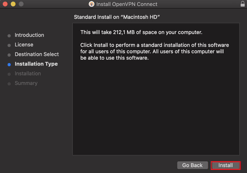Select the License step in sidebar

coord(24,45)
